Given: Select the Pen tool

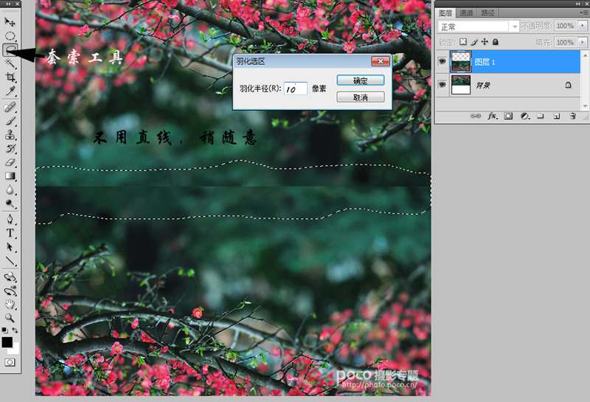Looking at the screenshot, I should (10, 219).
